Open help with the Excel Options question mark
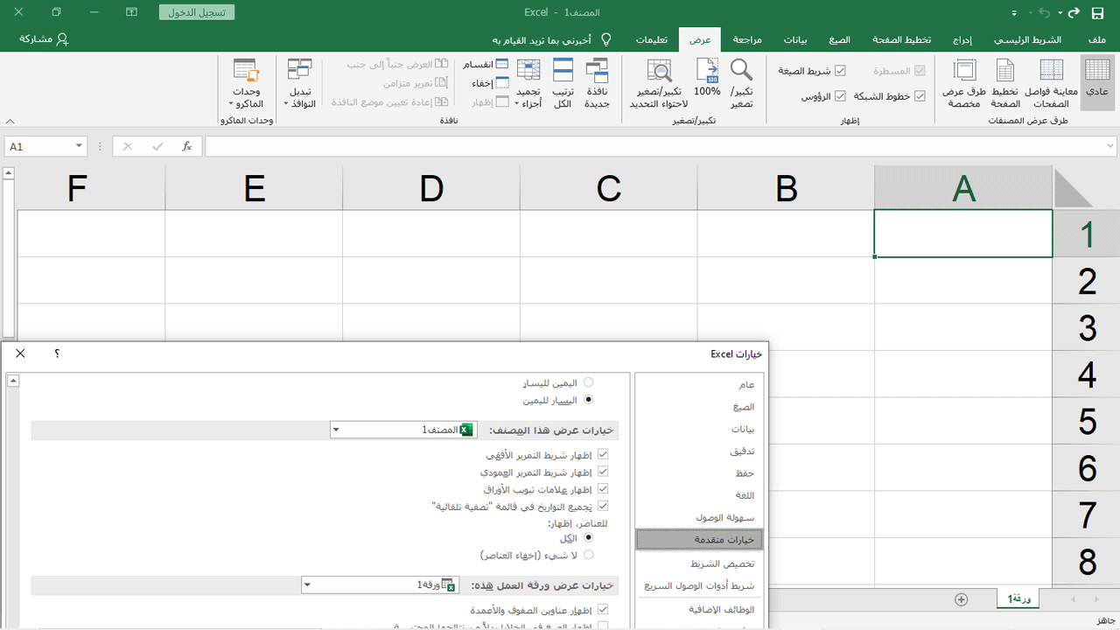The image size is (1120, 630). [57, 353]
